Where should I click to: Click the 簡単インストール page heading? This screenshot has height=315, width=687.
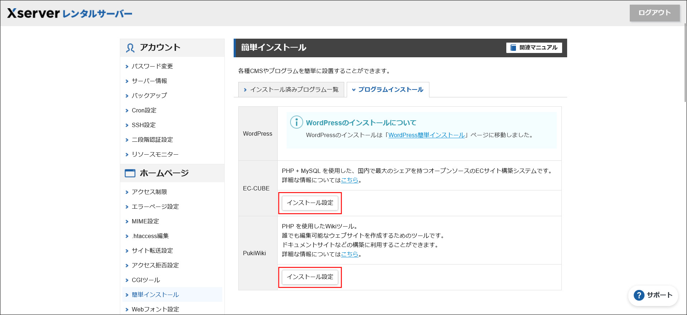[274, 48]
